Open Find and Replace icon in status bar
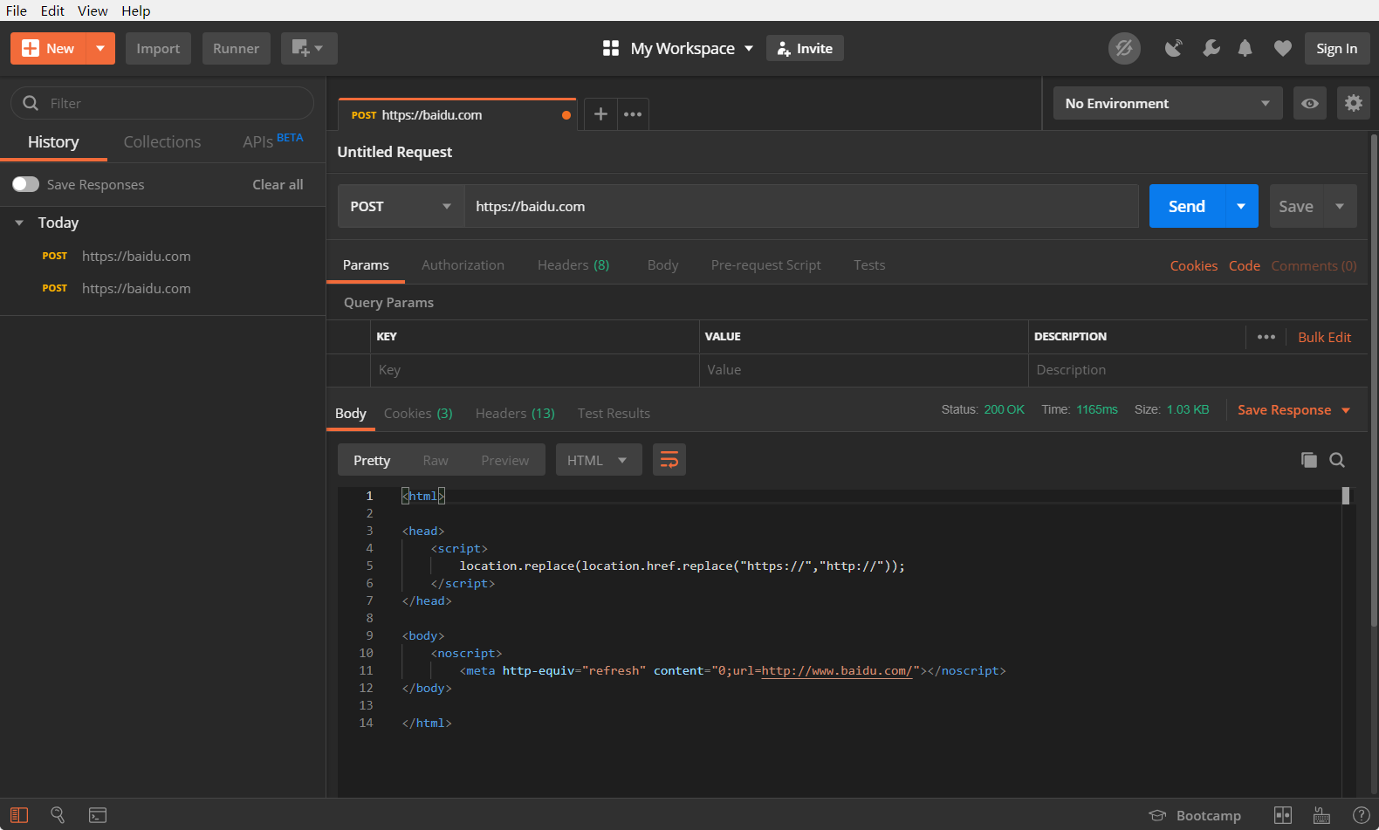 pyautogui.click(x=58, y=815)
